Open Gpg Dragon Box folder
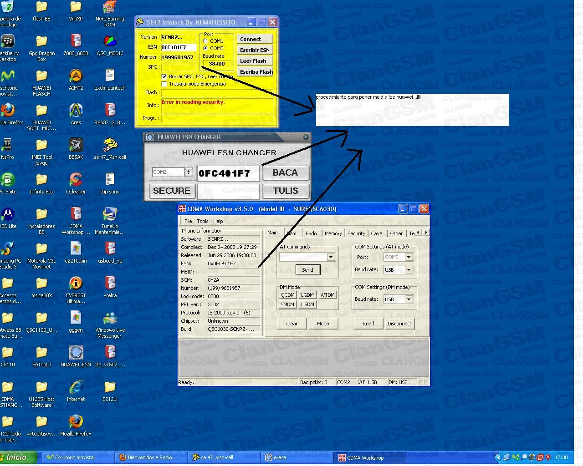Image resolution: width=583 pixels, height=466 pixels. coord(41,41)
